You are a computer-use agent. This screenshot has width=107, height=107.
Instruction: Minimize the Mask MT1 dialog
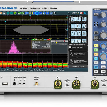click(x=46, y=40)
